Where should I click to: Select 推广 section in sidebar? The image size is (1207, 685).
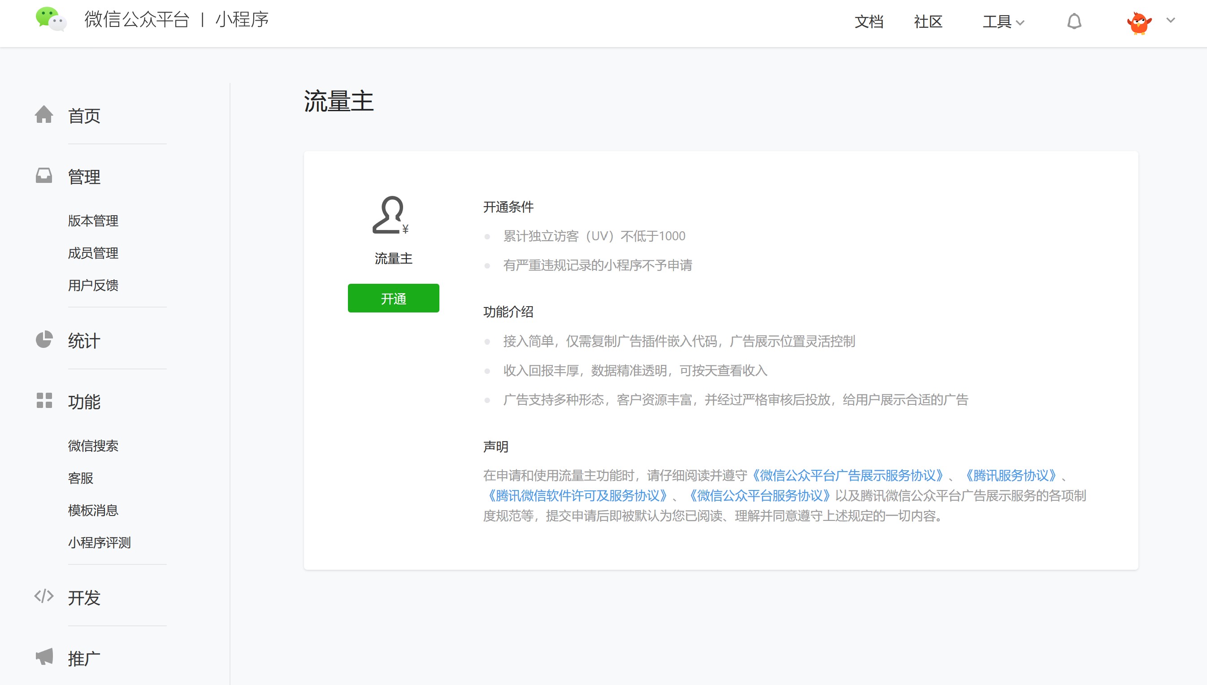click(84, 659)
